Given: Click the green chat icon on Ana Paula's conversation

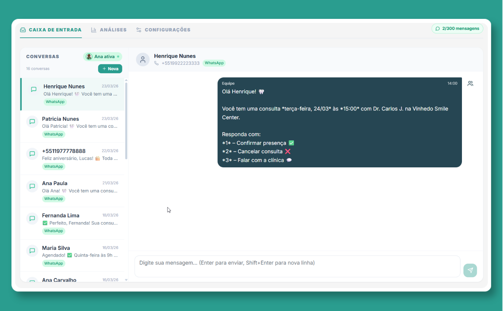Looking at the screenshot, I should (x=32, y=186).
